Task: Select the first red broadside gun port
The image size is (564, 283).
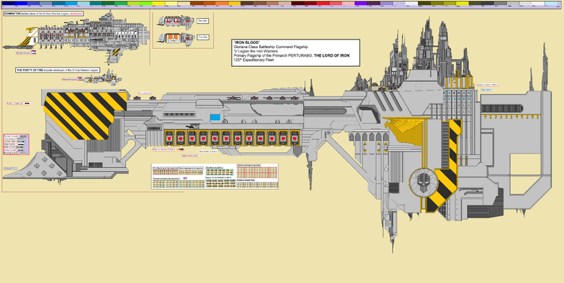Action: coord(168,138)
